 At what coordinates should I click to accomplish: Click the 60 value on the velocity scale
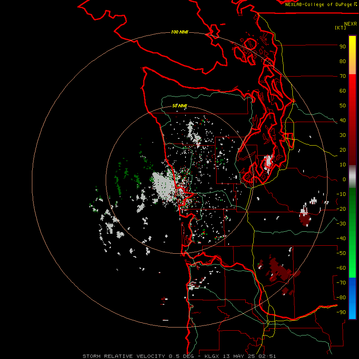point(343,91)
